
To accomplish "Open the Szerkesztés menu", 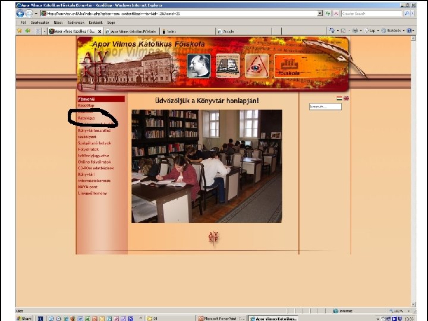I will click(x=40, y=23).
